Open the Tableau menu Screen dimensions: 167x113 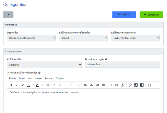(x=59, y=78)
